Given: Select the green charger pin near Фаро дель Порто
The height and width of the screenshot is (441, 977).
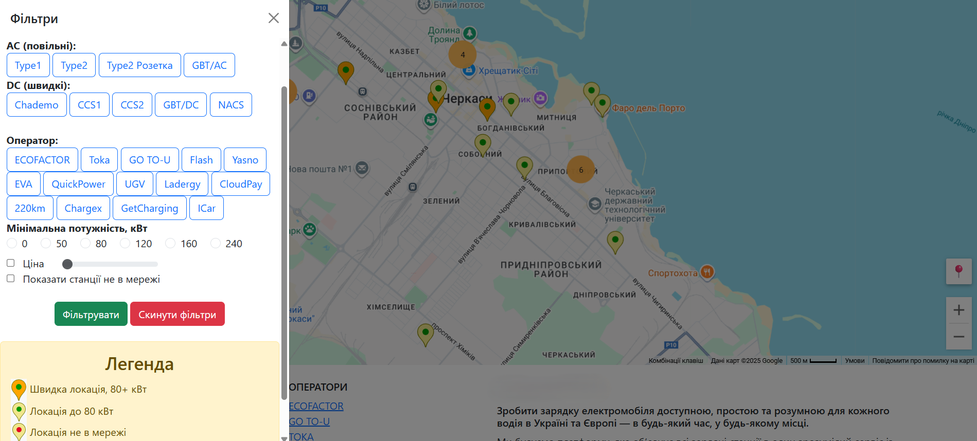Looking at the screenshot, I should coord(602,105).
